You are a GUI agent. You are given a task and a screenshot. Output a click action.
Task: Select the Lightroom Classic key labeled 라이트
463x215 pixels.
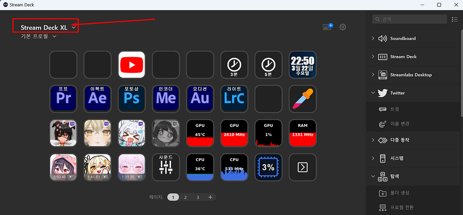coord(234,99)
